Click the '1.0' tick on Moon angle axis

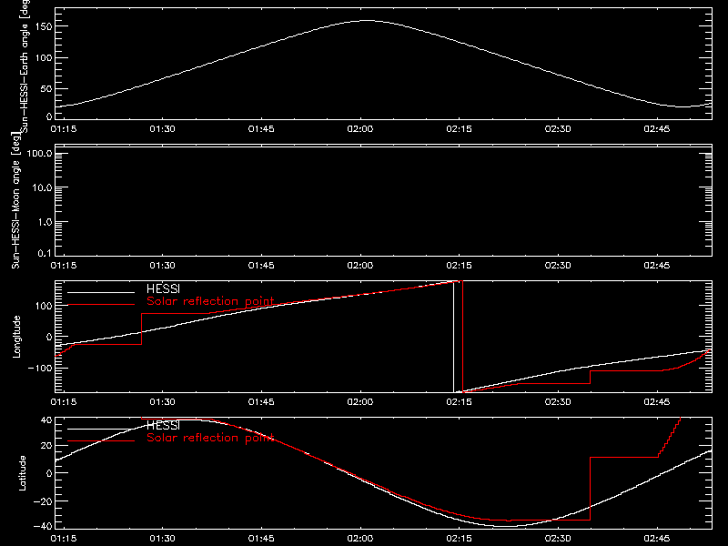(45, 222)
